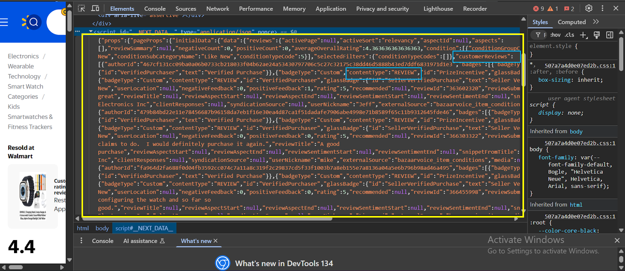
Task: Open the Performance tab
Action: pyautogui.click(x=256, y=9)
